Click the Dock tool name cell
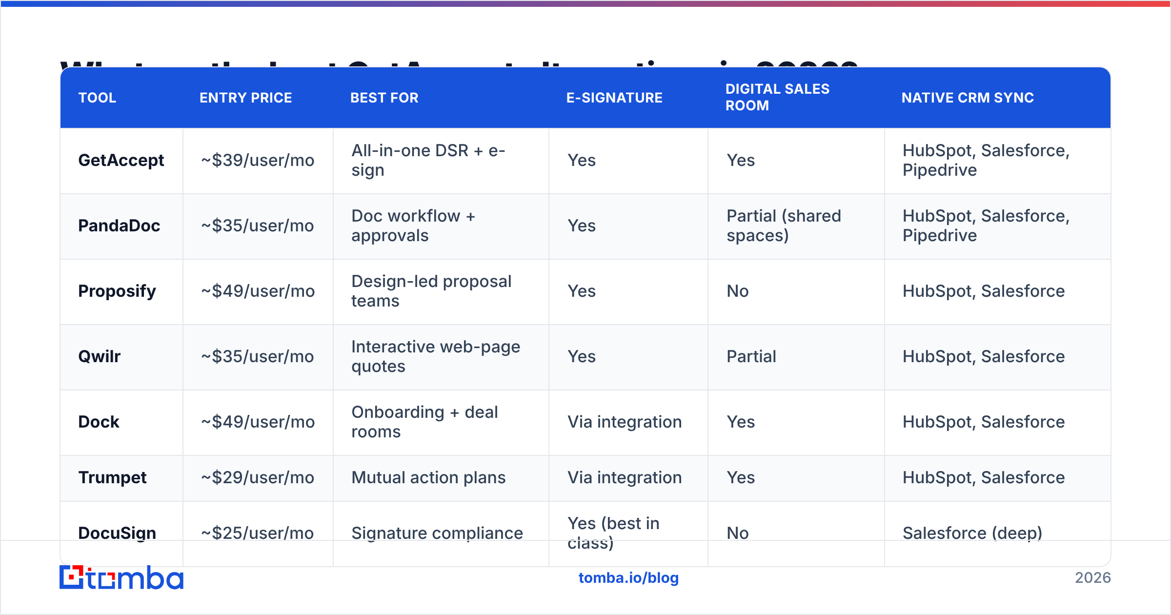 pyautogui.click(x=121, y=422)
